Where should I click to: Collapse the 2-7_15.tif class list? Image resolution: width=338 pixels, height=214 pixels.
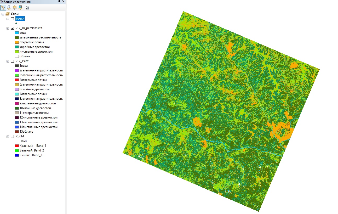pos(8,61)
